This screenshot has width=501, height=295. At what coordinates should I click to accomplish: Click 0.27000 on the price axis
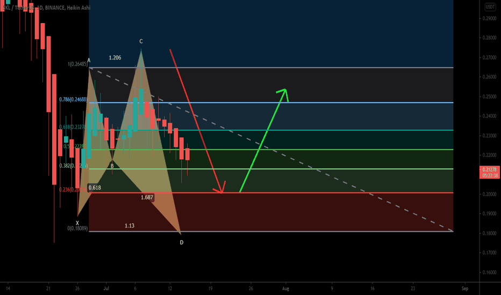coord(490,58)
